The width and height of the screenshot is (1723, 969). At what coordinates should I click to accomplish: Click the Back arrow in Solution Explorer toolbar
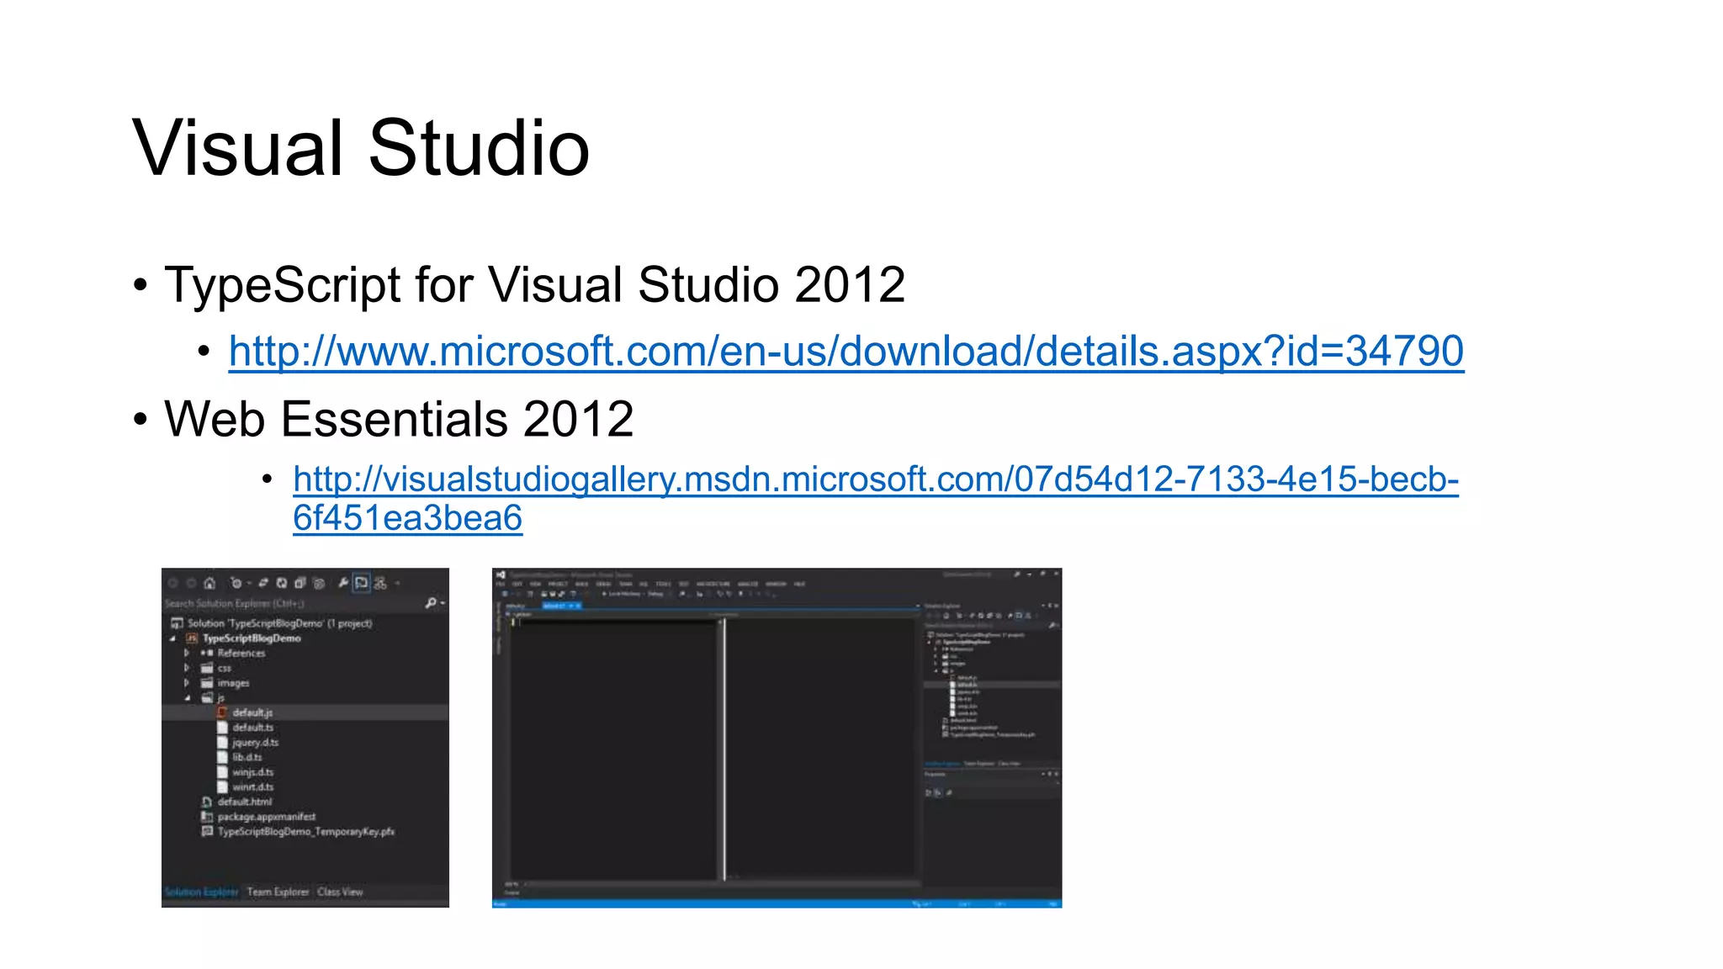pyautogui.click(x=173, y=583)
